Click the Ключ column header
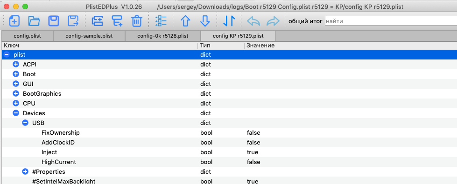This screenshot has width=457, height=184. pos(100,46)
